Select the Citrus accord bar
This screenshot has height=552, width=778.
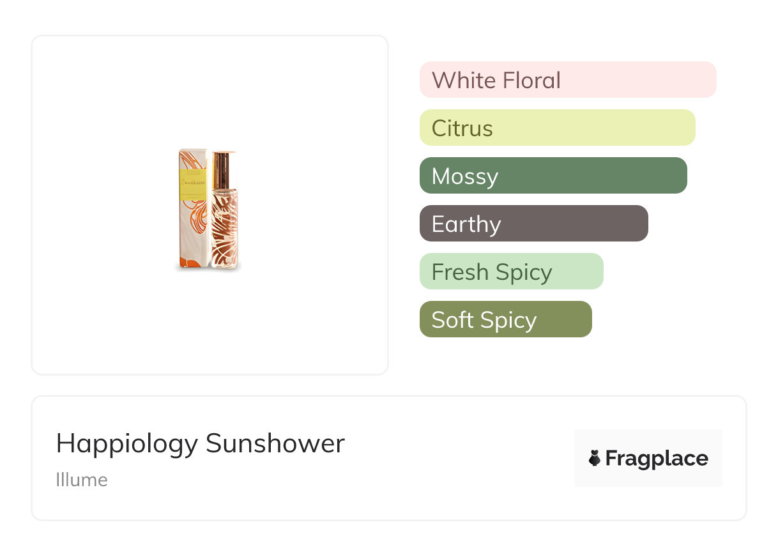pos(557,128)
